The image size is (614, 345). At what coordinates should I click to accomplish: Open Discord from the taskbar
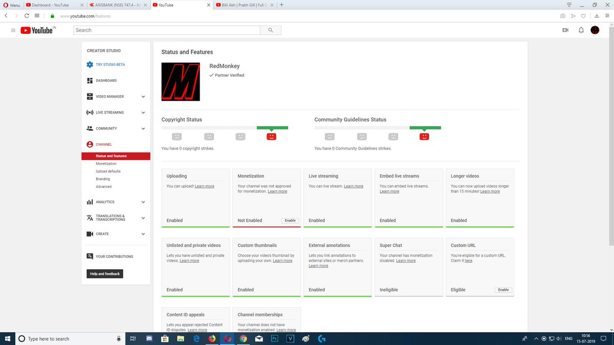(x=150, y=338)
